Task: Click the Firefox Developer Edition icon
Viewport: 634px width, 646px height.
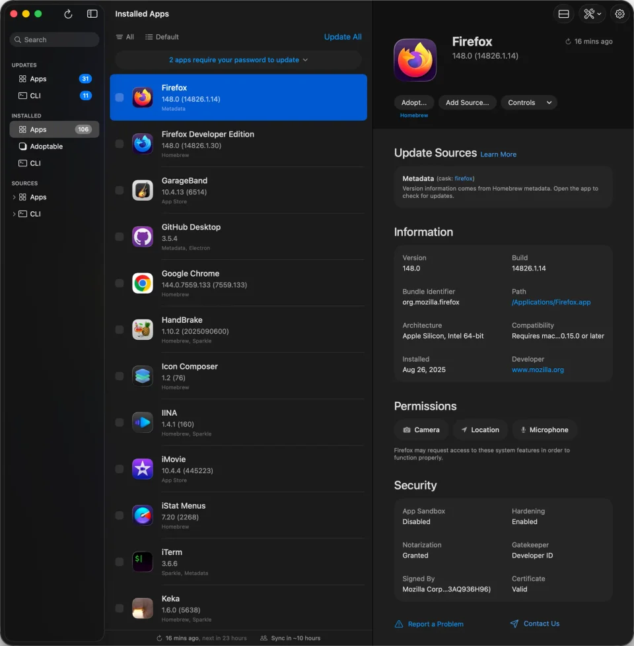Action: [143, 144]
